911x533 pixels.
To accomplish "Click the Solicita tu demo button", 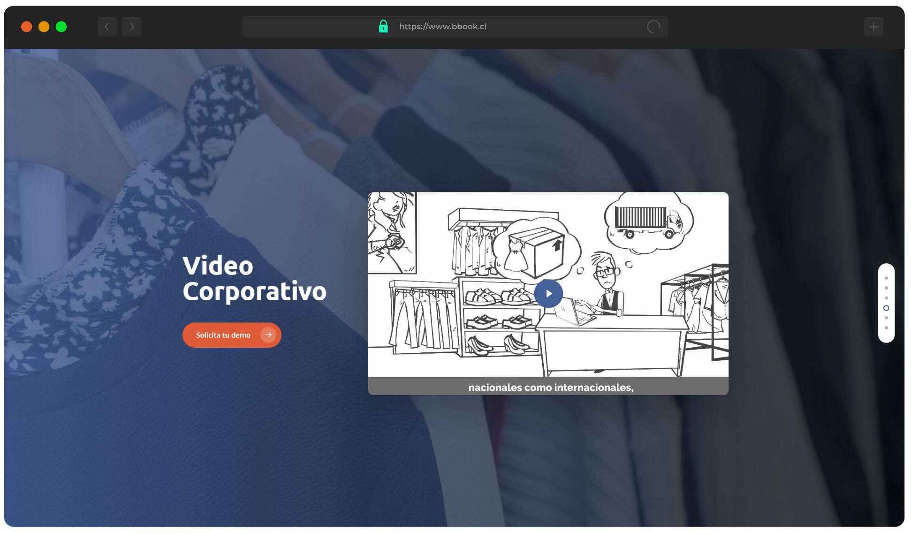I will [232, 335].
